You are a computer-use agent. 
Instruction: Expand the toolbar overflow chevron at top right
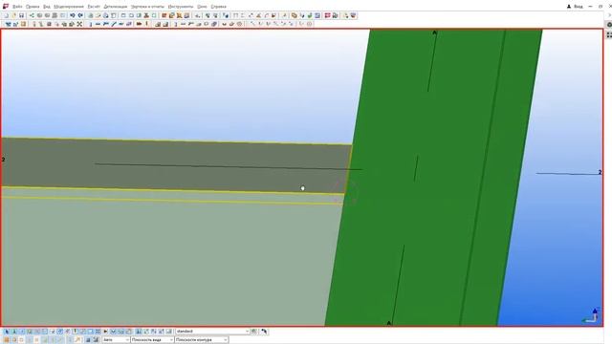[x=610, y=15]
